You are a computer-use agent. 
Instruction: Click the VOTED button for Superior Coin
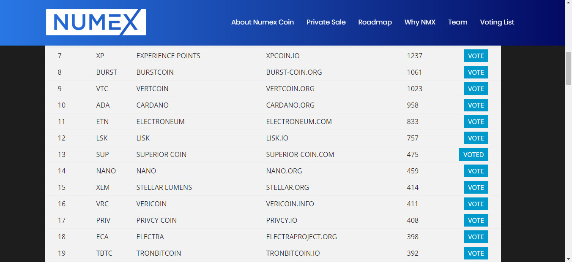pos(473,154)
